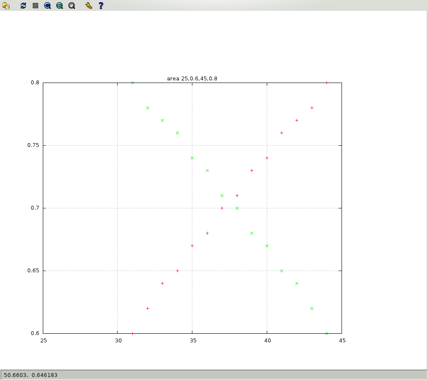Apply the next zoom settings
The height and width of the screenshot is (380, 428).
click(60, 6)
